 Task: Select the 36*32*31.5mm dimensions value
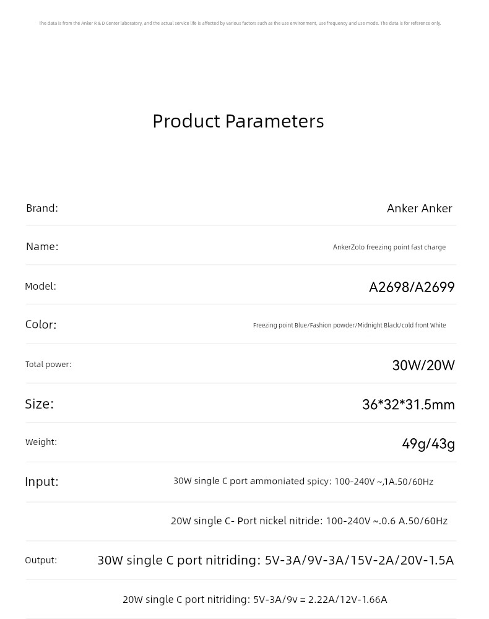(408, 405)
